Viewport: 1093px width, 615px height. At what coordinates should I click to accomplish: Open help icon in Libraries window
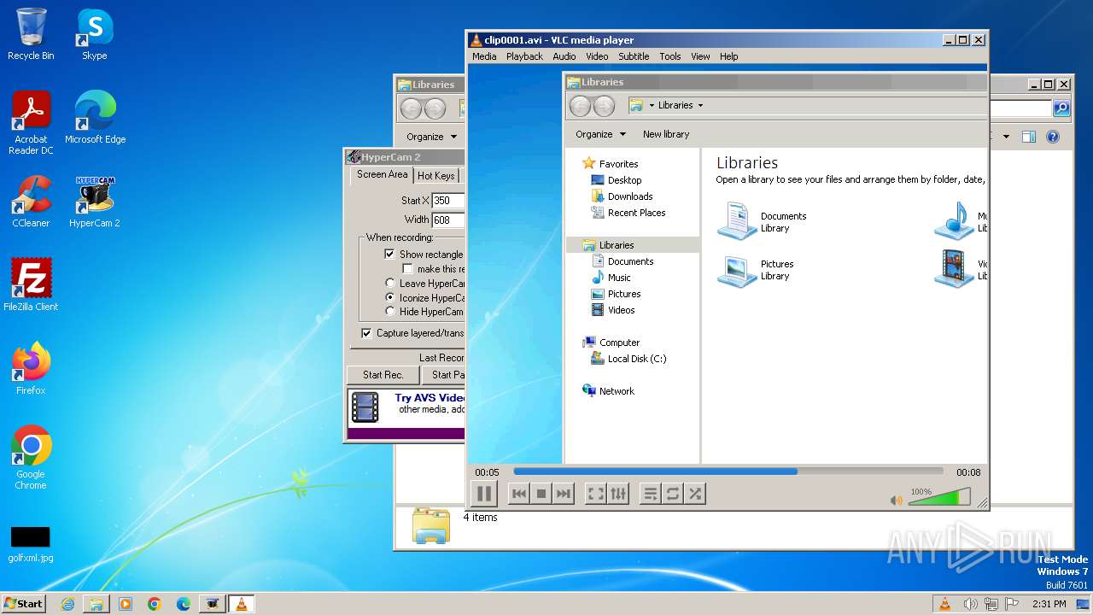tap(1053, 137)
